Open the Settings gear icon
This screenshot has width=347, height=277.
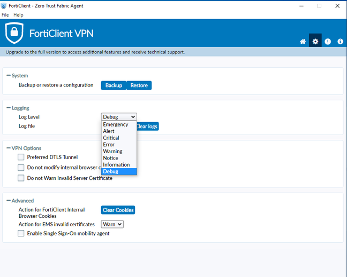click(315, 41)
